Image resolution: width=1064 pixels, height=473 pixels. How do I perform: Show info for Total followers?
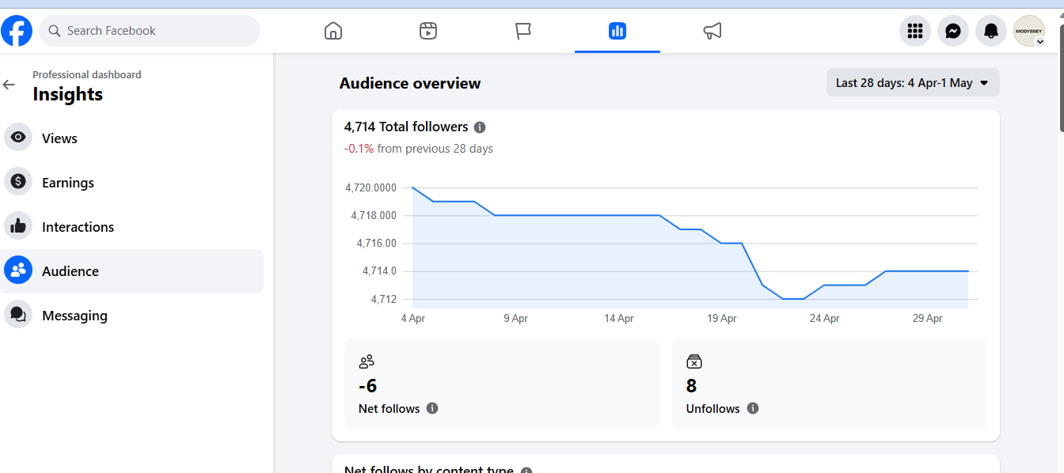click(480, 127)
